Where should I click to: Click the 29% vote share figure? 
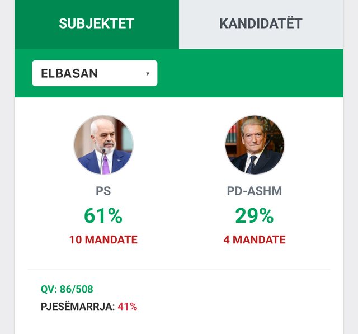point(255,215)
